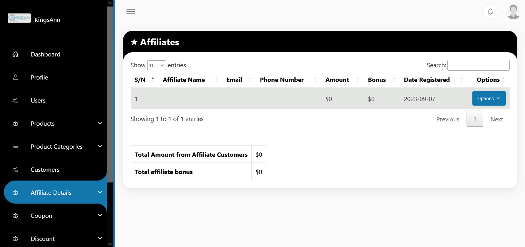
Task: Open the blue Options dropdown button
Action: [x=489, y=98]
